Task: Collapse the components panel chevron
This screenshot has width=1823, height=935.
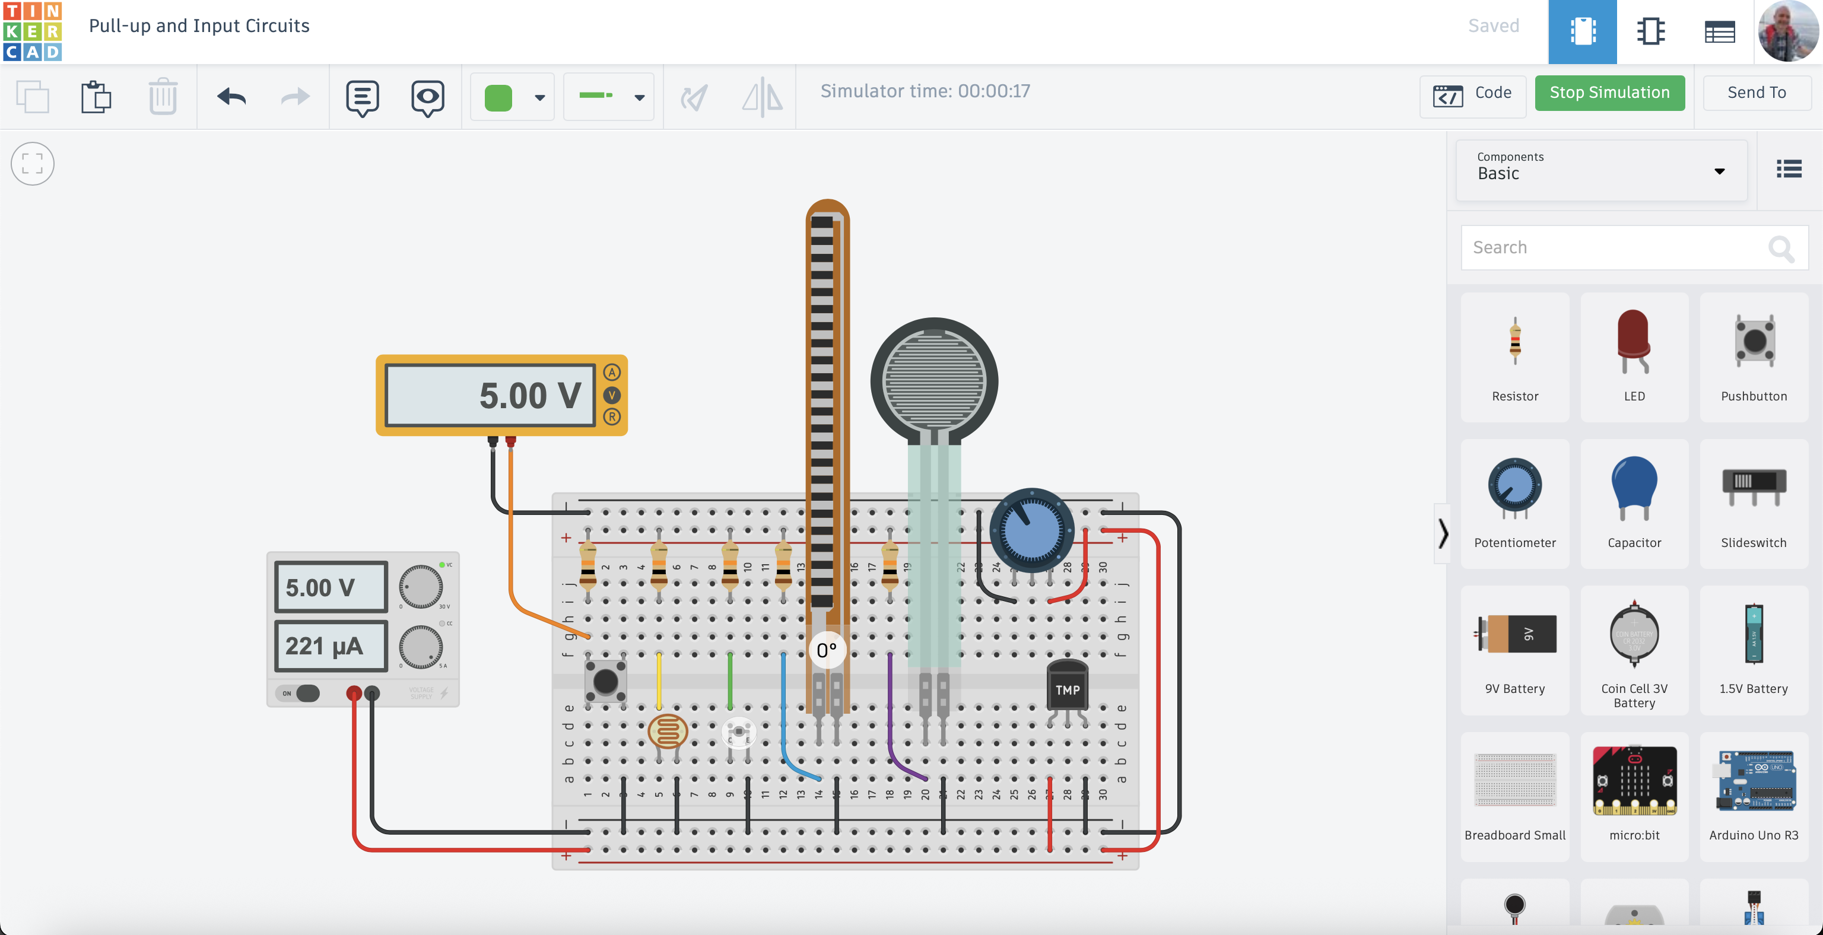Action: [x=1442, y=533]
